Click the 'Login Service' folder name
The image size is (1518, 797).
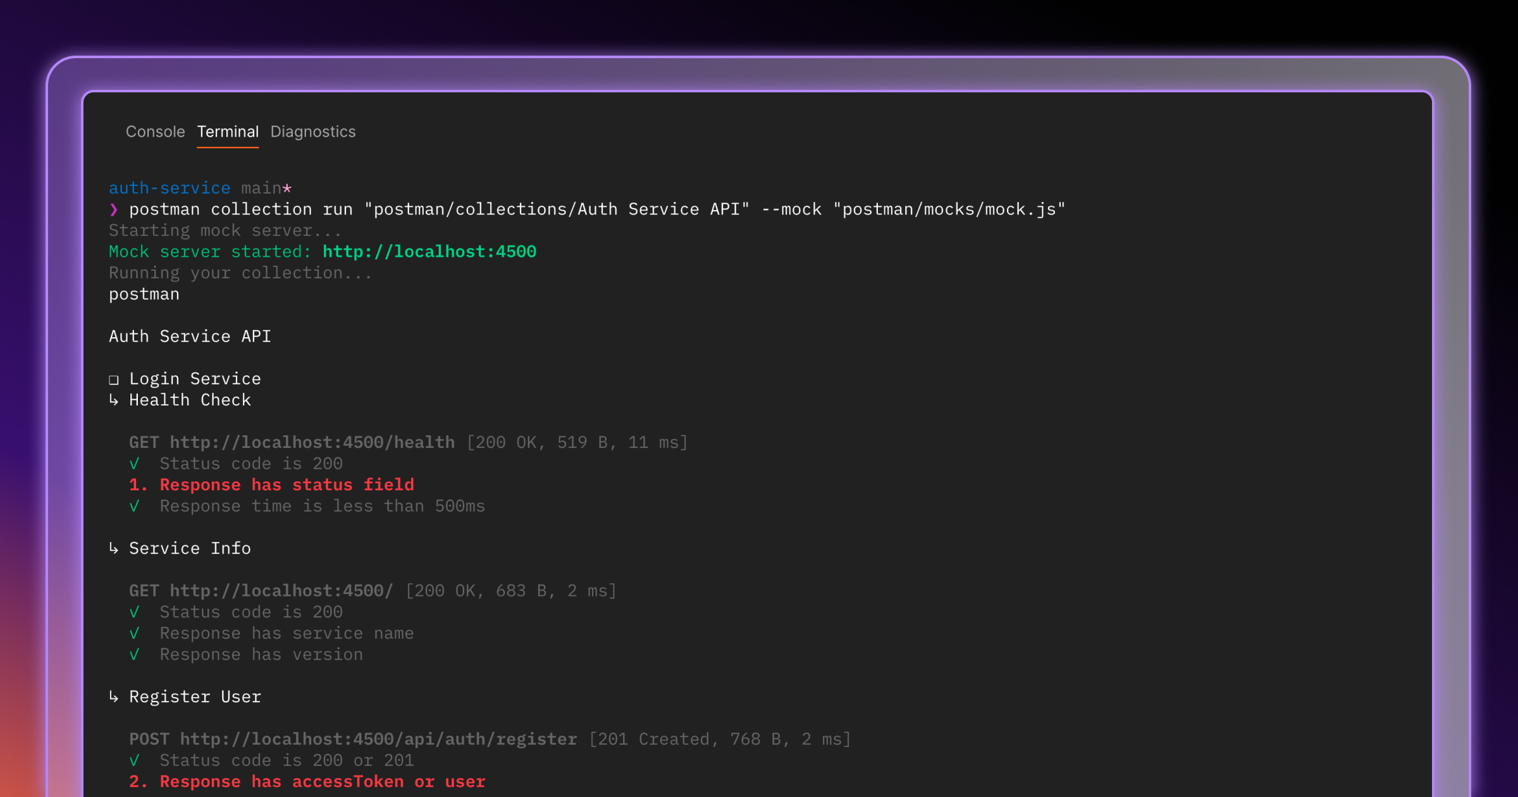[195, 379]
